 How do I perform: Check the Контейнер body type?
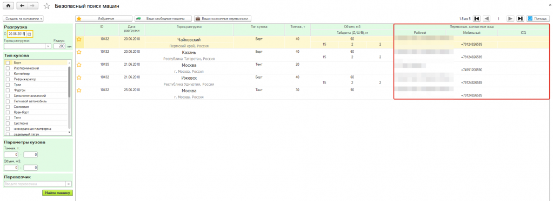(8, 74)
